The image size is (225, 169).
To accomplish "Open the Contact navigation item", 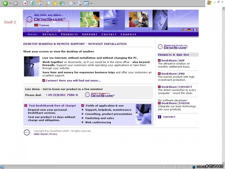I will click(x=109, y=35).
